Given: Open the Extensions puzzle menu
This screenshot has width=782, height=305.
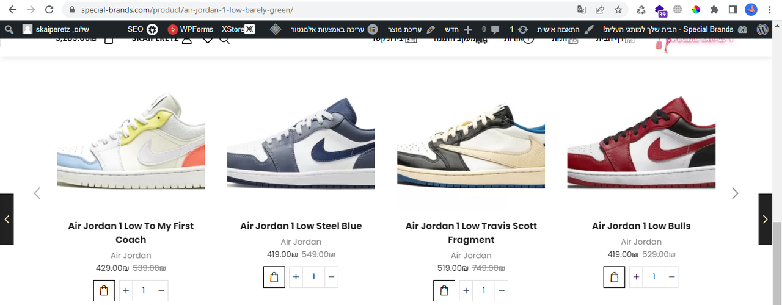Looking at the screenshot, I should coord(714,10).
